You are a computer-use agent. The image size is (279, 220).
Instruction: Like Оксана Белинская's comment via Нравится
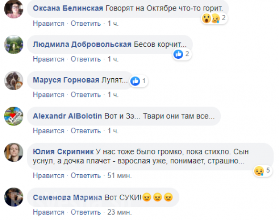click(49, 23)
